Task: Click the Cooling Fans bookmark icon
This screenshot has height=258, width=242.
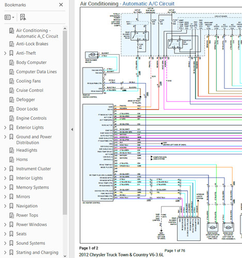Action: tap(12, 81)
